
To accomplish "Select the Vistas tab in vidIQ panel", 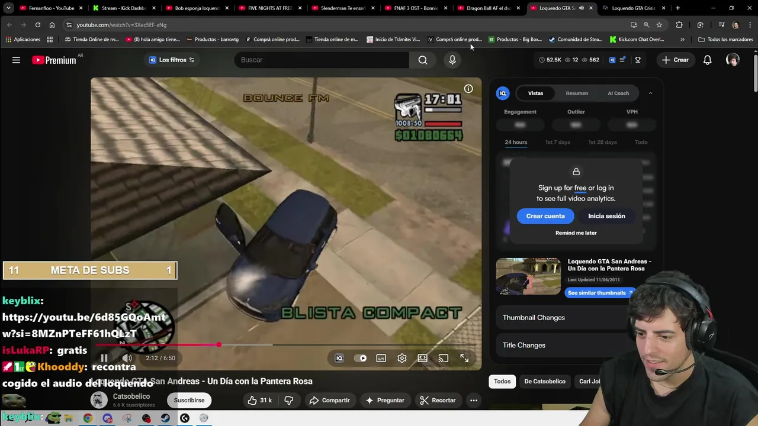I will [x=535, y=93].
